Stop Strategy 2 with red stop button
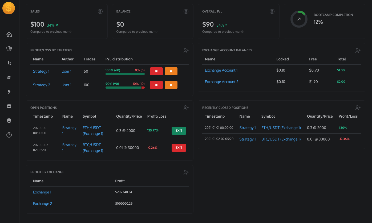The height and width of the screenshot is (223, 372). (156, 85)
